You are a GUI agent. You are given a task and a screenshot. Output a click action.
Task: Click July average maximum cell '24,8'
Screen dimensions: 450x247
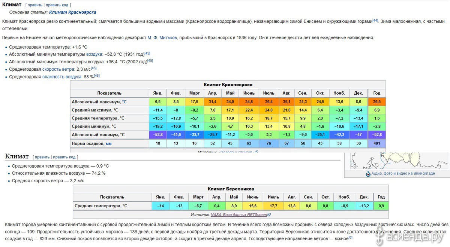268,110
